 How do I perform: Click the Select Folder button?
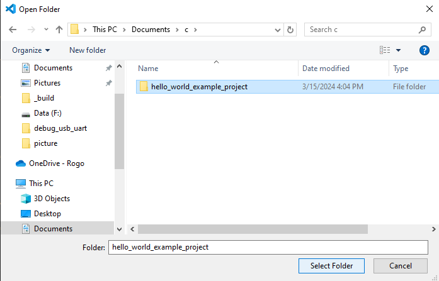[336, 266]
